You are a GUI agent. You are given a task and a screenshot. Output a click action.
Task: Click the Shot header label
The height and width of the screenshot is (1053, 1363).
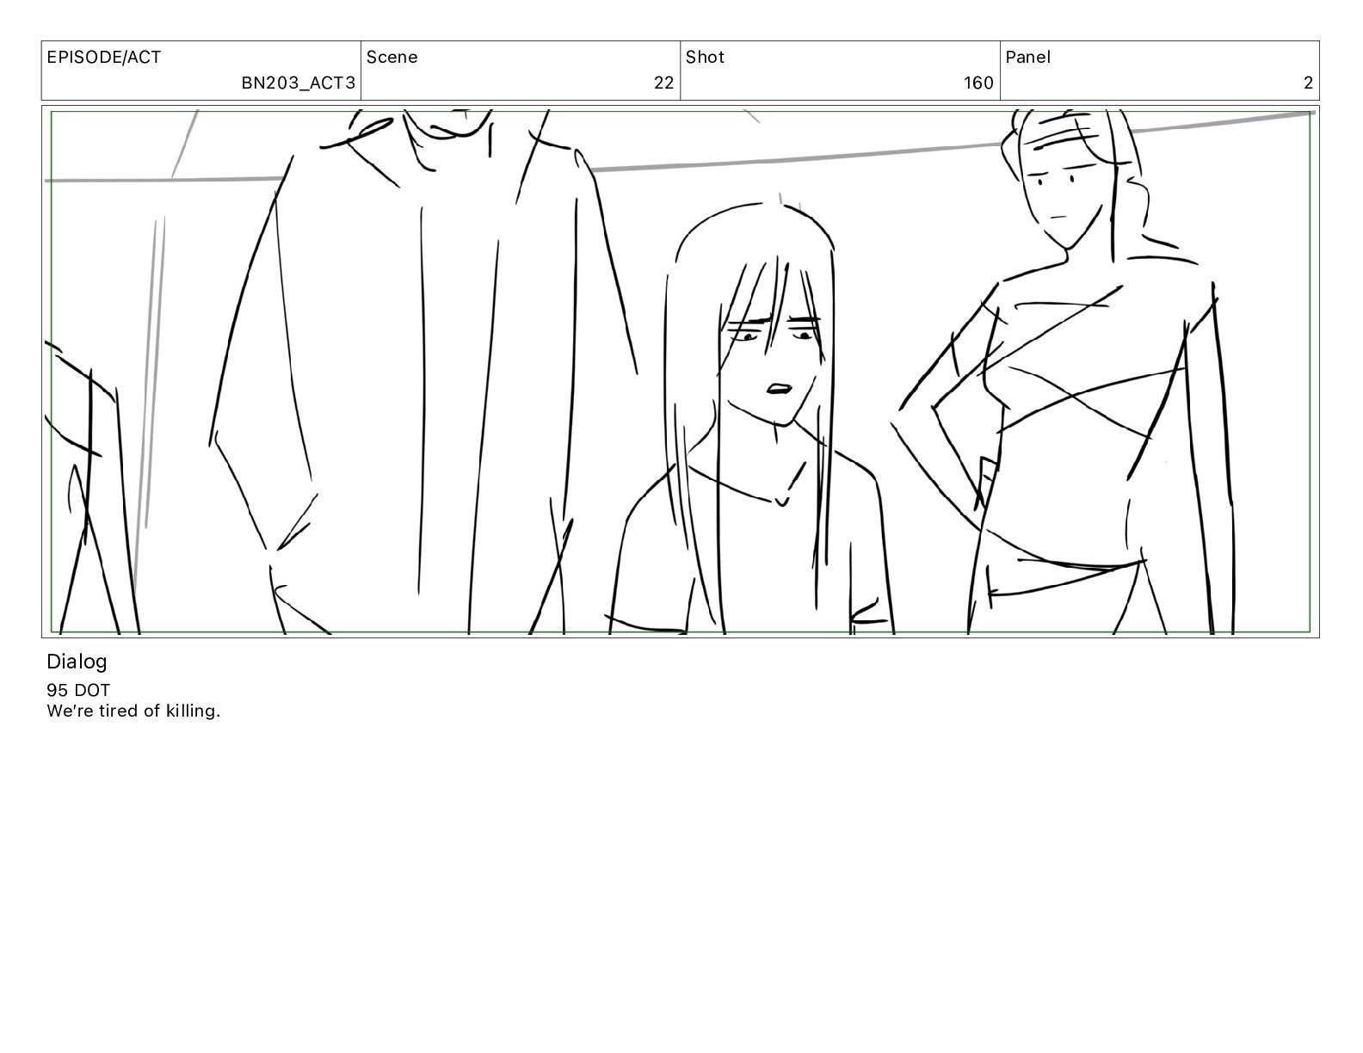(x=705, y=58)
